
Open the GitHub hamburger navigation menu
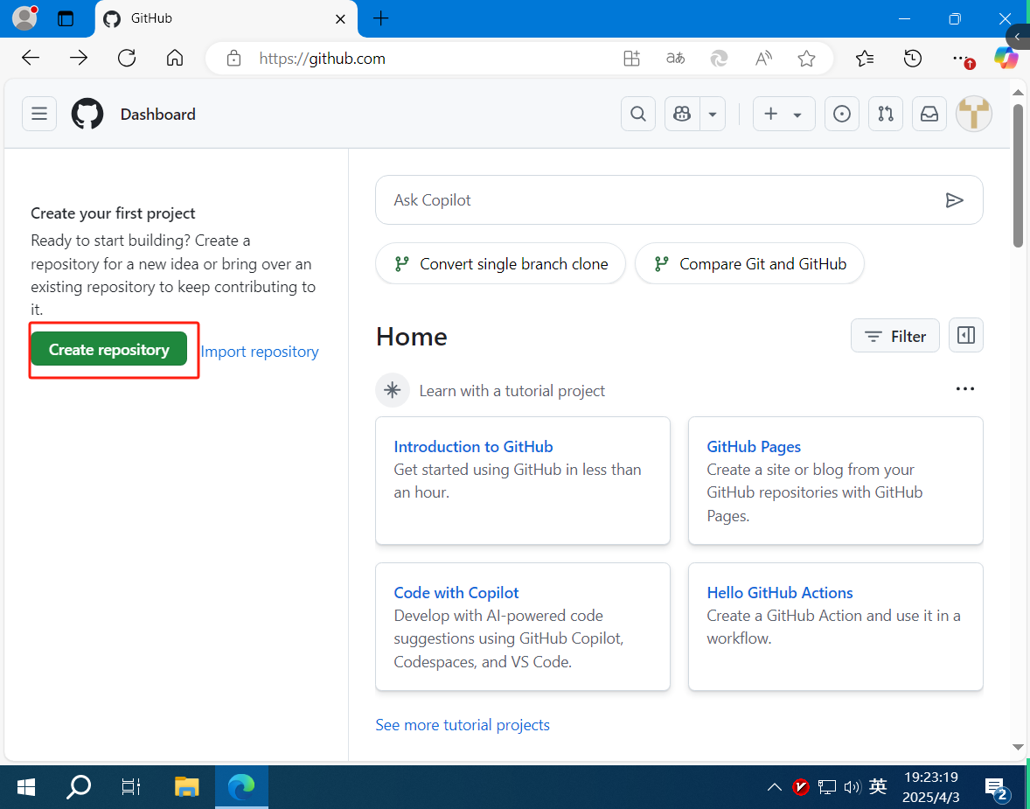click(39, 114)
